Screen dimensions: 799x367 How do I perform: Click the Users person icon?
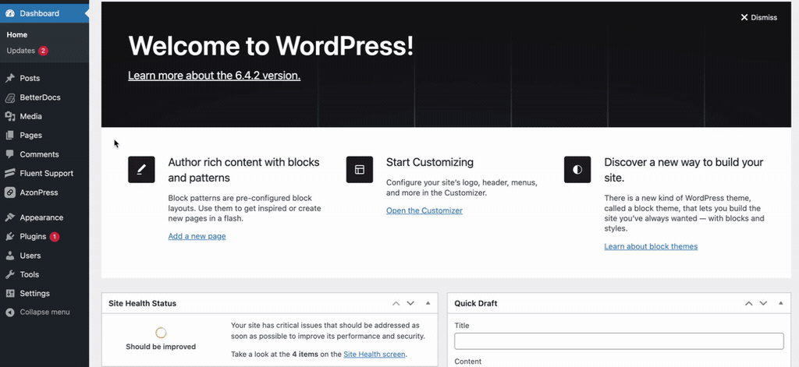(x=9, y=256)
